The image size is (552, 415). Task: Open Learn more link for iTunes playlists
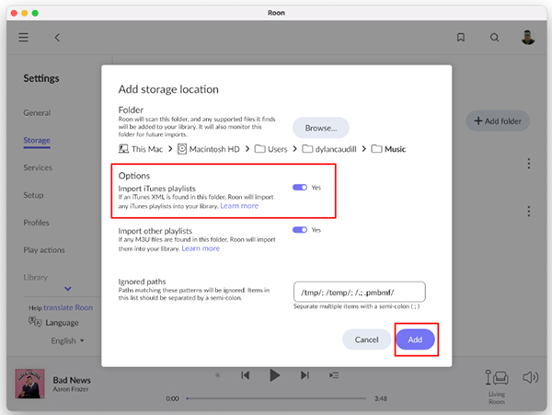[239, 206]
